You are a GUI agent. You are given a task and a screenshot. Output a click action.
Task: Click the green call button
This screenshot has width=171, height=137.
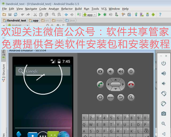pyautogui.click(x=100, y=84)
